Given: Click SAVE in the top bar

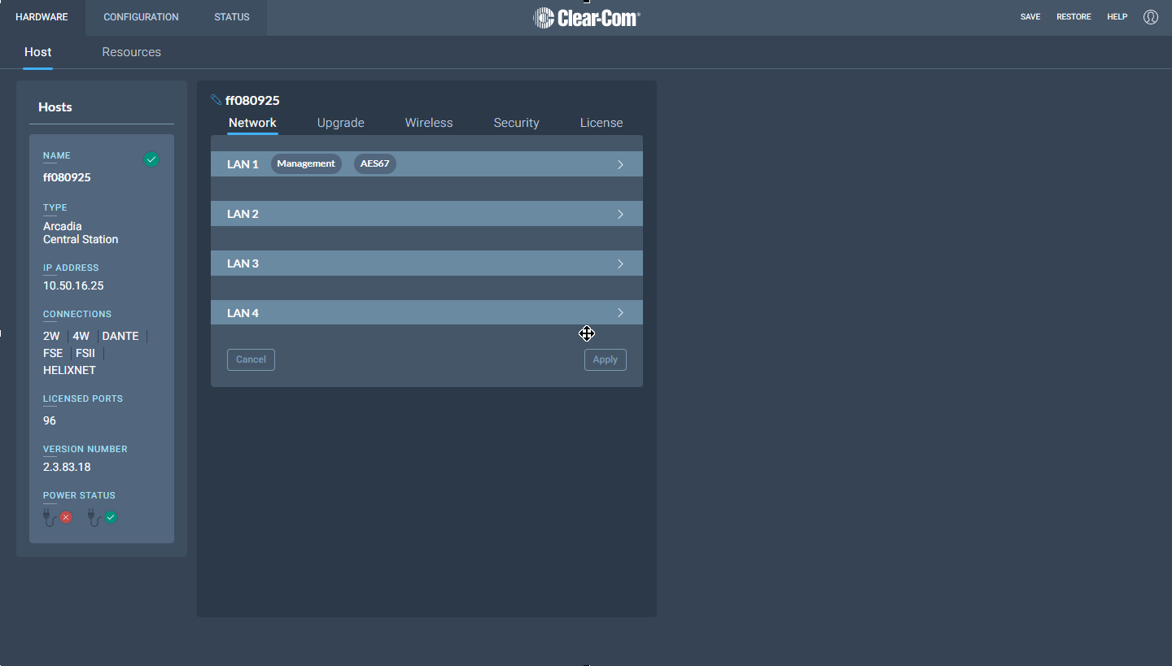Looking at the screenshot, I should [x=1030, y=17].
